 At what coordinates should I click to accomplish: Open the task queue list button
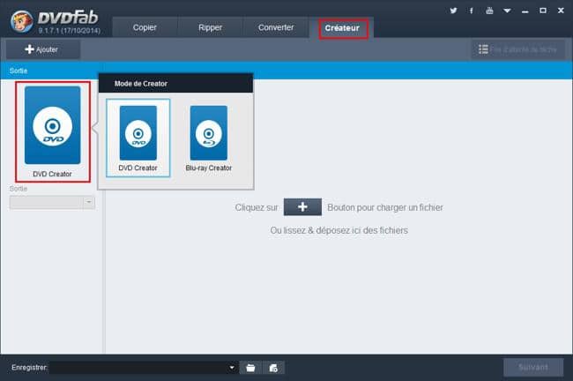[517, 50]
